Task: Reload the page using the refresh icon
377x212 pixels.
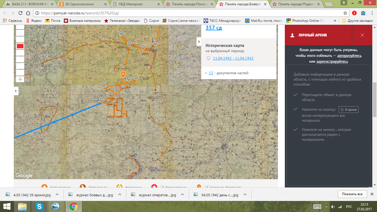Action: click(x=20, y=13)
